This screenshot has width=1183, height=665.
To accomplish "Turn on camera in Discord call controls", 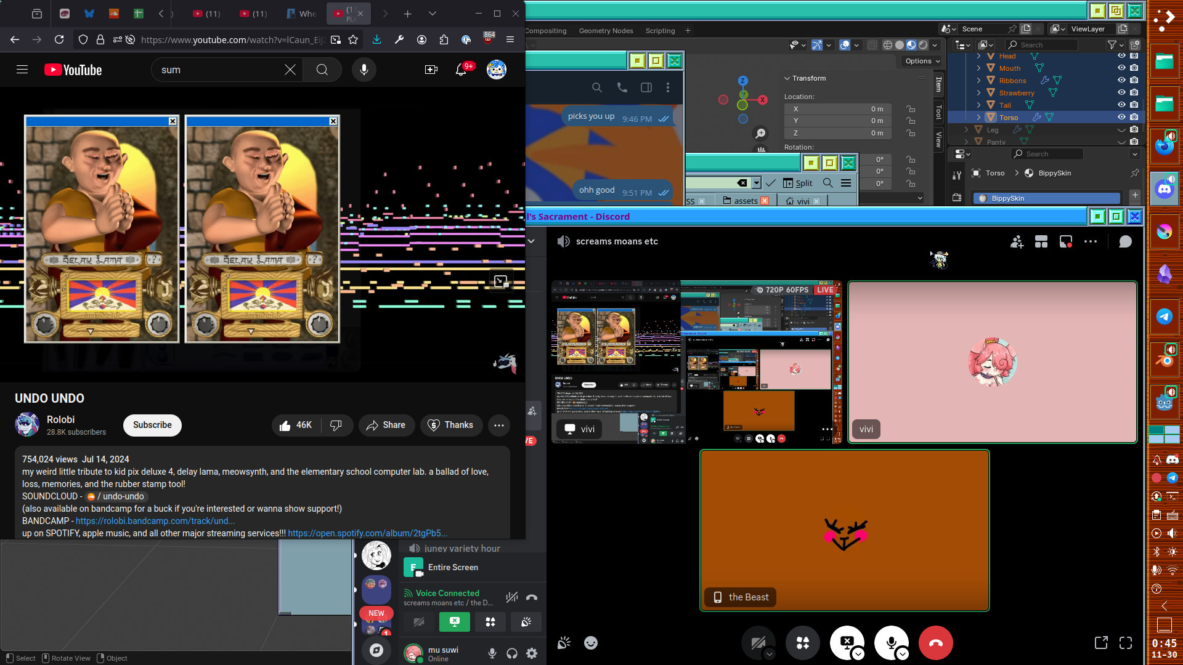I will tap(758, 643).
